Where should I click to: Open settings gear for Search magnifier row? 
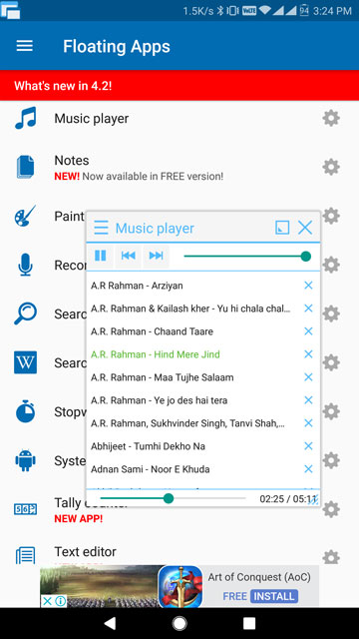[331, 314]
